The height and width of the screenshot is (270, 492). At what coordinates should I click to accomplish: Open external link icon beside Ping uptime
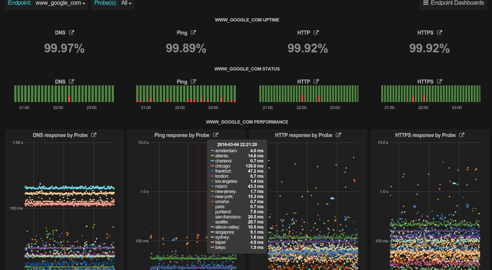click(x=193, y=33)
